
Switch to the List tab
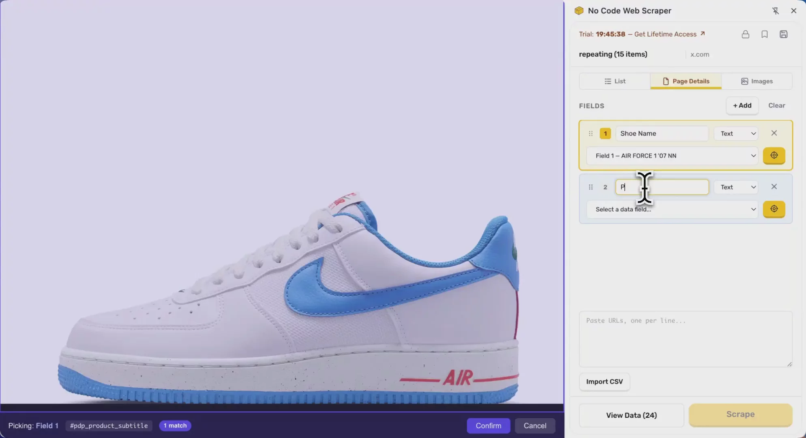(x=615, y=81)
